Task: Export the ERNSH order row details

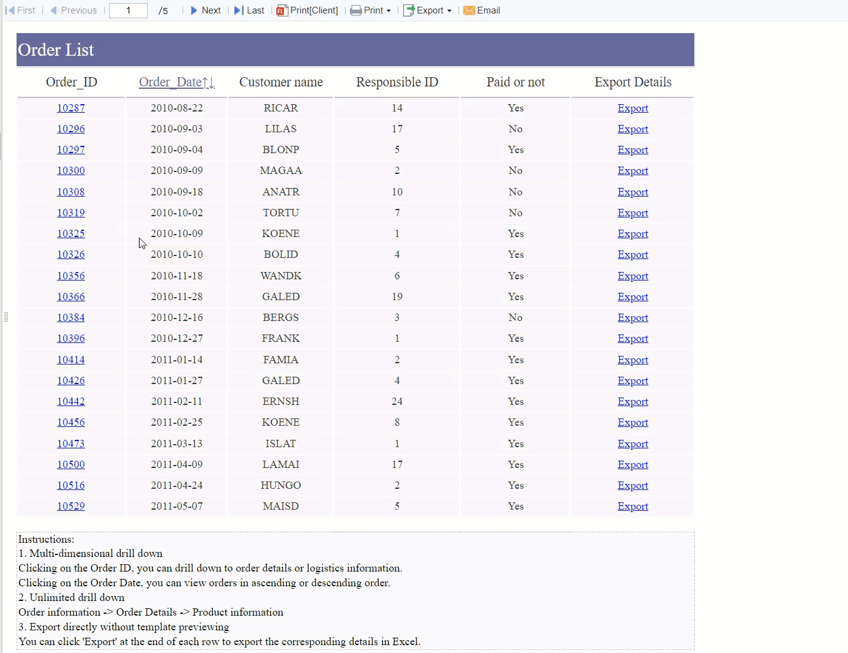Action: (x=632, y=401)
